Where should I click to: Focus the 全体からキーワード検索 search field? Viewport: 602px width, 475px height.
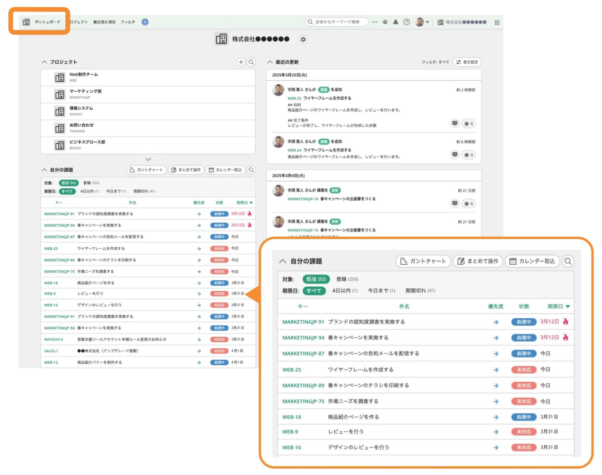click(x=337, y=22)
